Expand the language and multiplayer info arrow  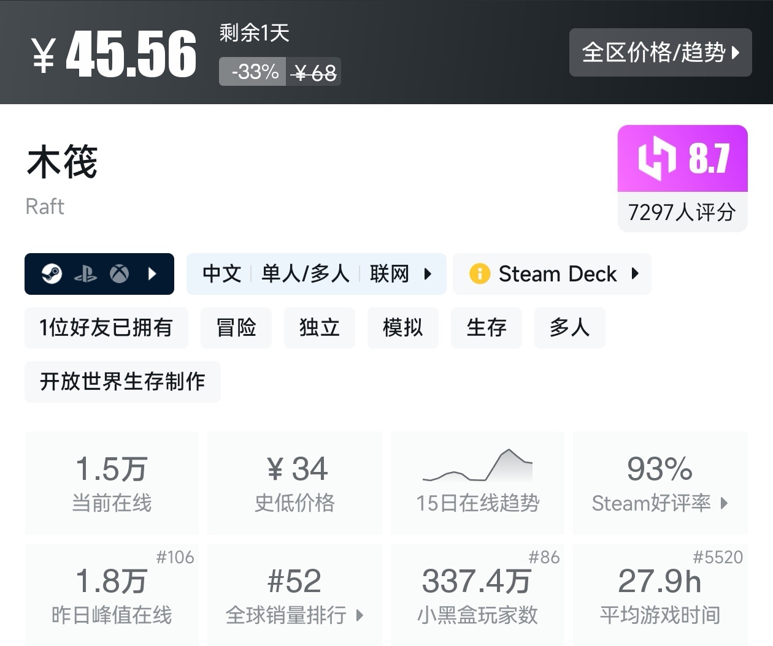[428, 273]
